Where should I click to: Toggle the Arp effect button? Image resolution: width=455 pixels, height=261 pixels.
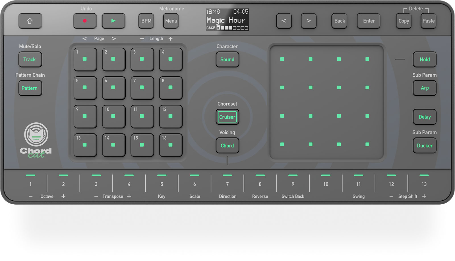(424, 88)
